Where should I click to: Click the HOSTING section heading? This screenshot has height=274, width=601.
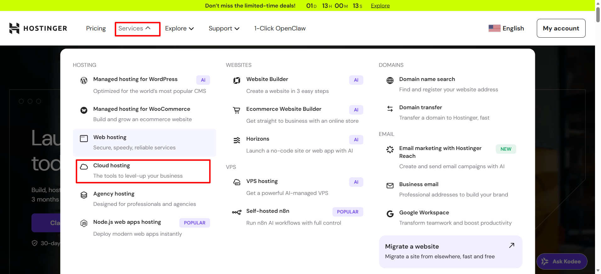tap(85, 65)
